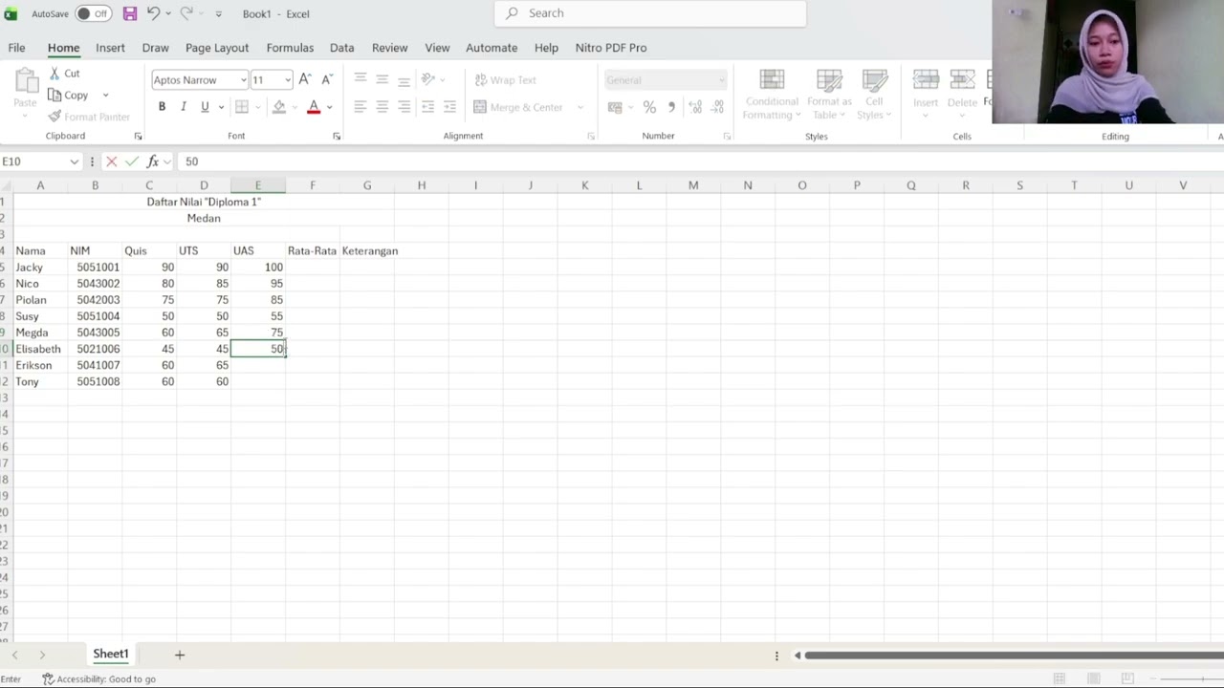Select Middle Align icon
The image size is (1224, 688).
pos(382,80)
